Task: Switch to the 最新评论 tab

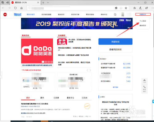Action: click(70, 98)
